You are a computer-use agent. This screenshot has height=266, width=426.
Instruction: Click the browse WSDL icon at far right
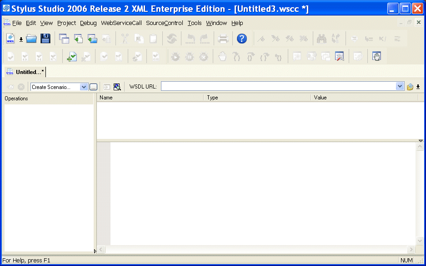[x=410, y=87]
